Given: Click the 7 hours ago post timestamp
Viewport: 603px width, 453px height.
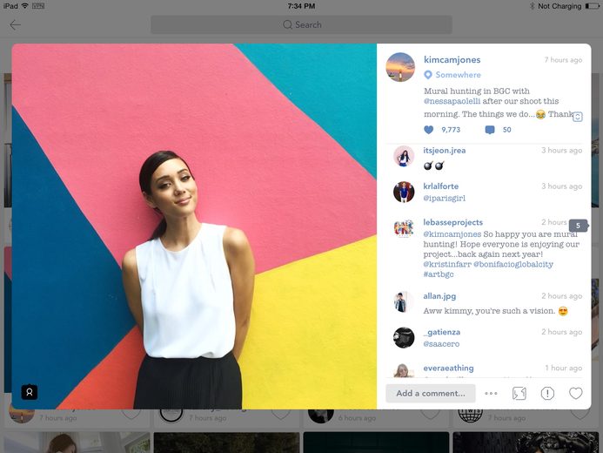Looking at the screenshot, I should [563, 60].
